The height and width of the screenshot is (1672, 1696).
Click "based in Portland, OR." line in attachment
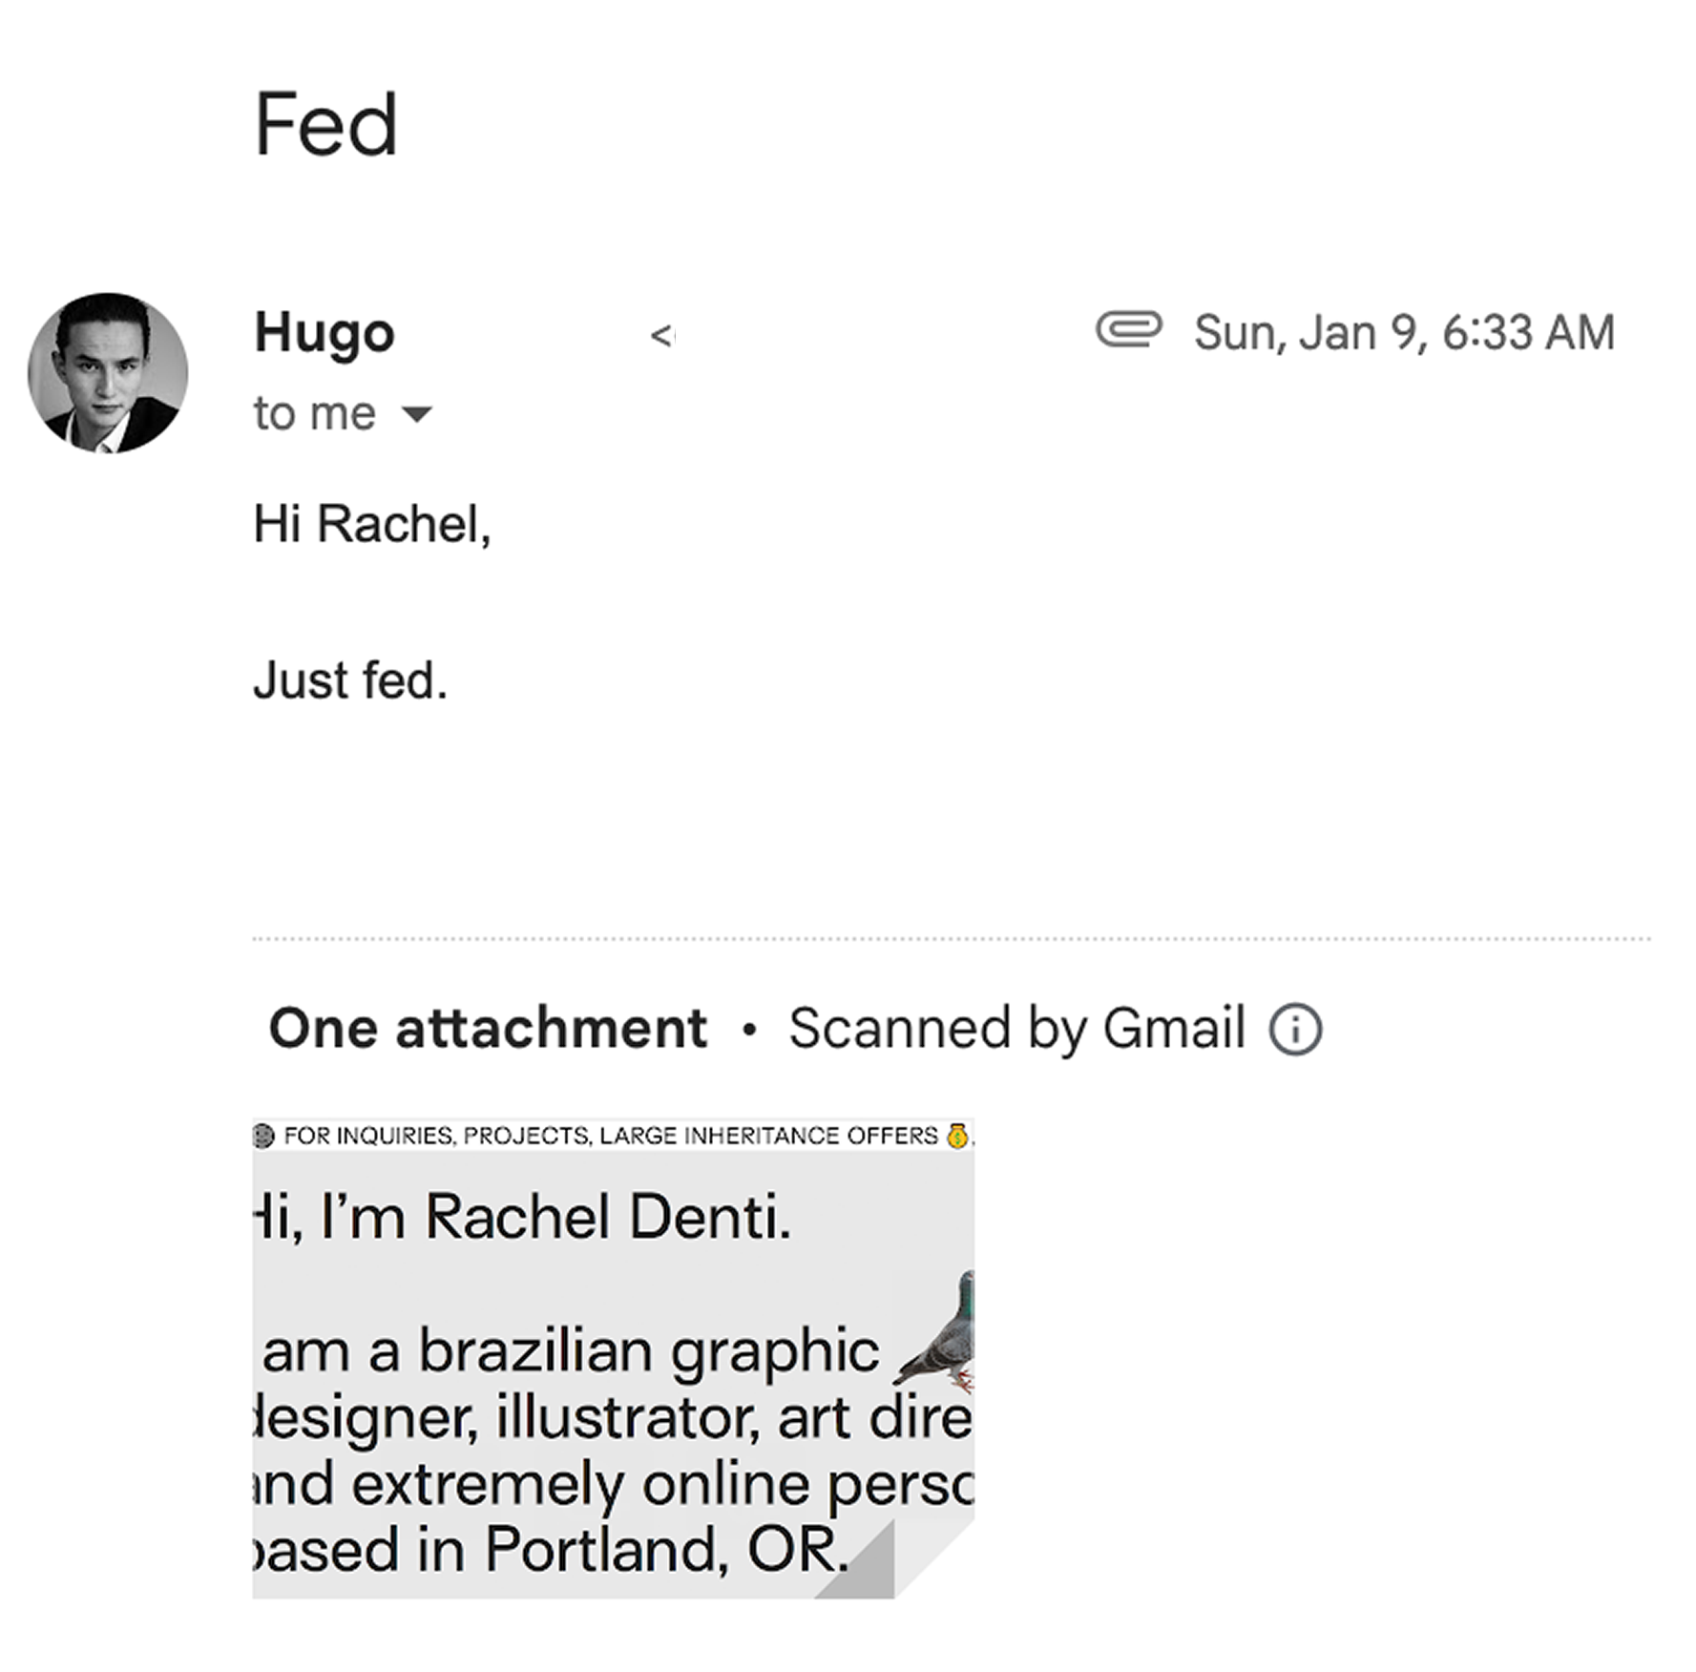pos(551,1548)
